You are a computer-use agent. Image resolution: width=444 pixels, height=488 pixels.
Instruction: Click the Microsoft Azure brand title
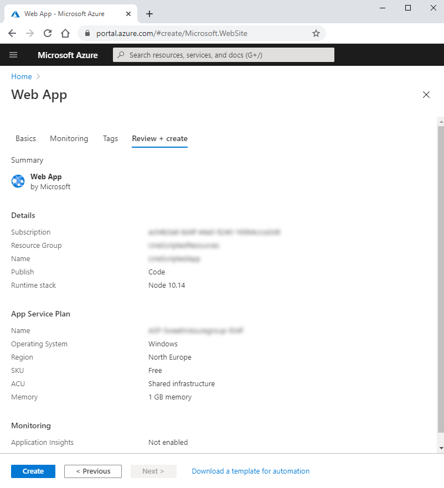tap(68, 55)
